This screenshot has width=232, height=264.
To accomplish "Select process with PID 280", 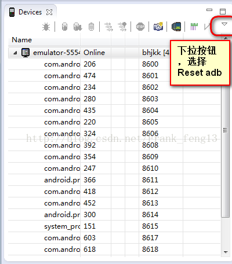I will (114, 99).
